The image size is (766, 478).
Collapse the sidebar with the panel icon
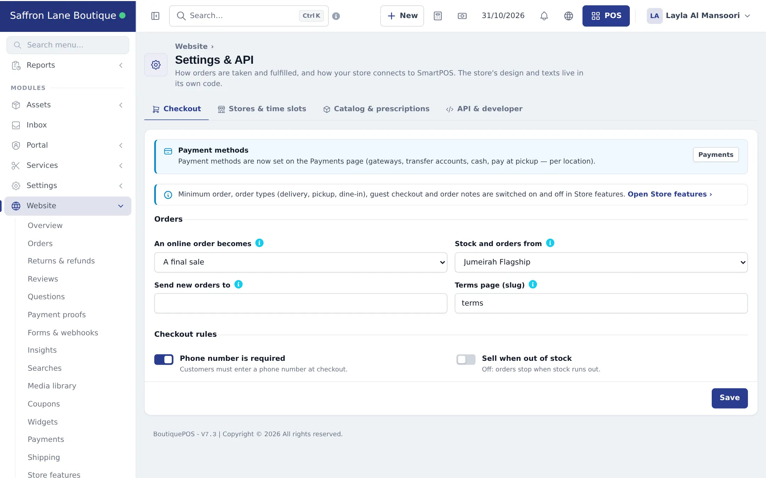tap(155, 16)
